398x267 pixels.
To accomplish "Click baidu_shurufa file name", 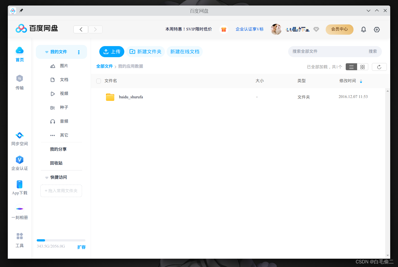I will (x=131, y=97).
